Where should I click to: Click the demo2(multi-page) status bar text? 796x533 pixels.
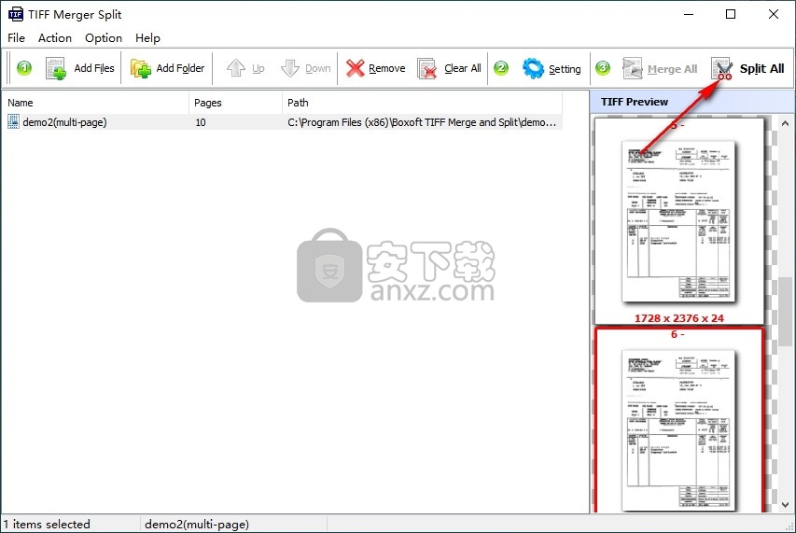[x=197, y=525]
